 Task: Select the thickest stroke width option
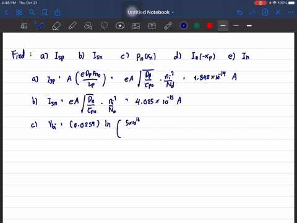(x=249, y=25)
